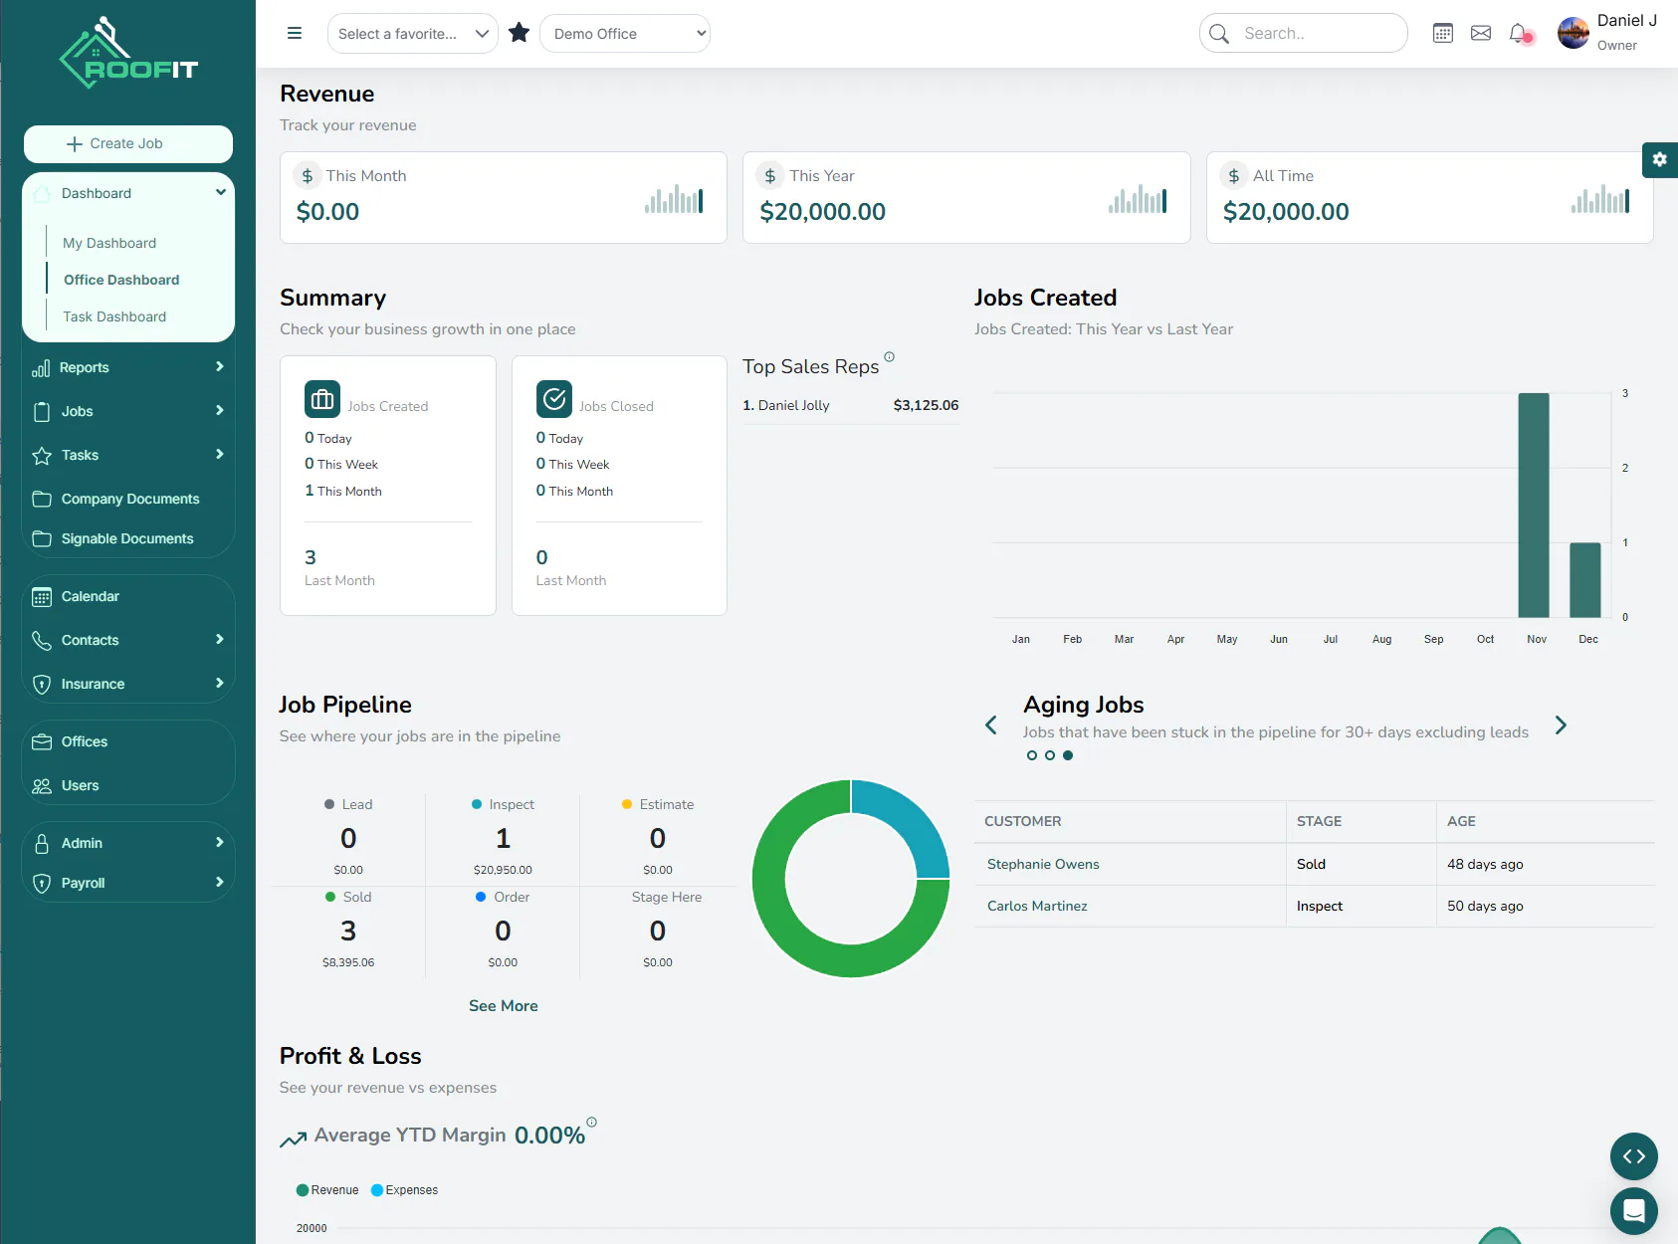Screen dimensions: 1678x1244
Task: Expand the Reports sidebar menu
Action: [x=127, y=367]
